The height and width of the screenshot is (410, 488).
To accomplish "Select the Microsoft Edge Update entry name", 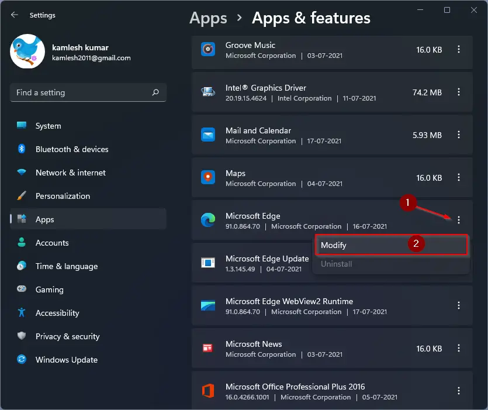I will [267, 259].
